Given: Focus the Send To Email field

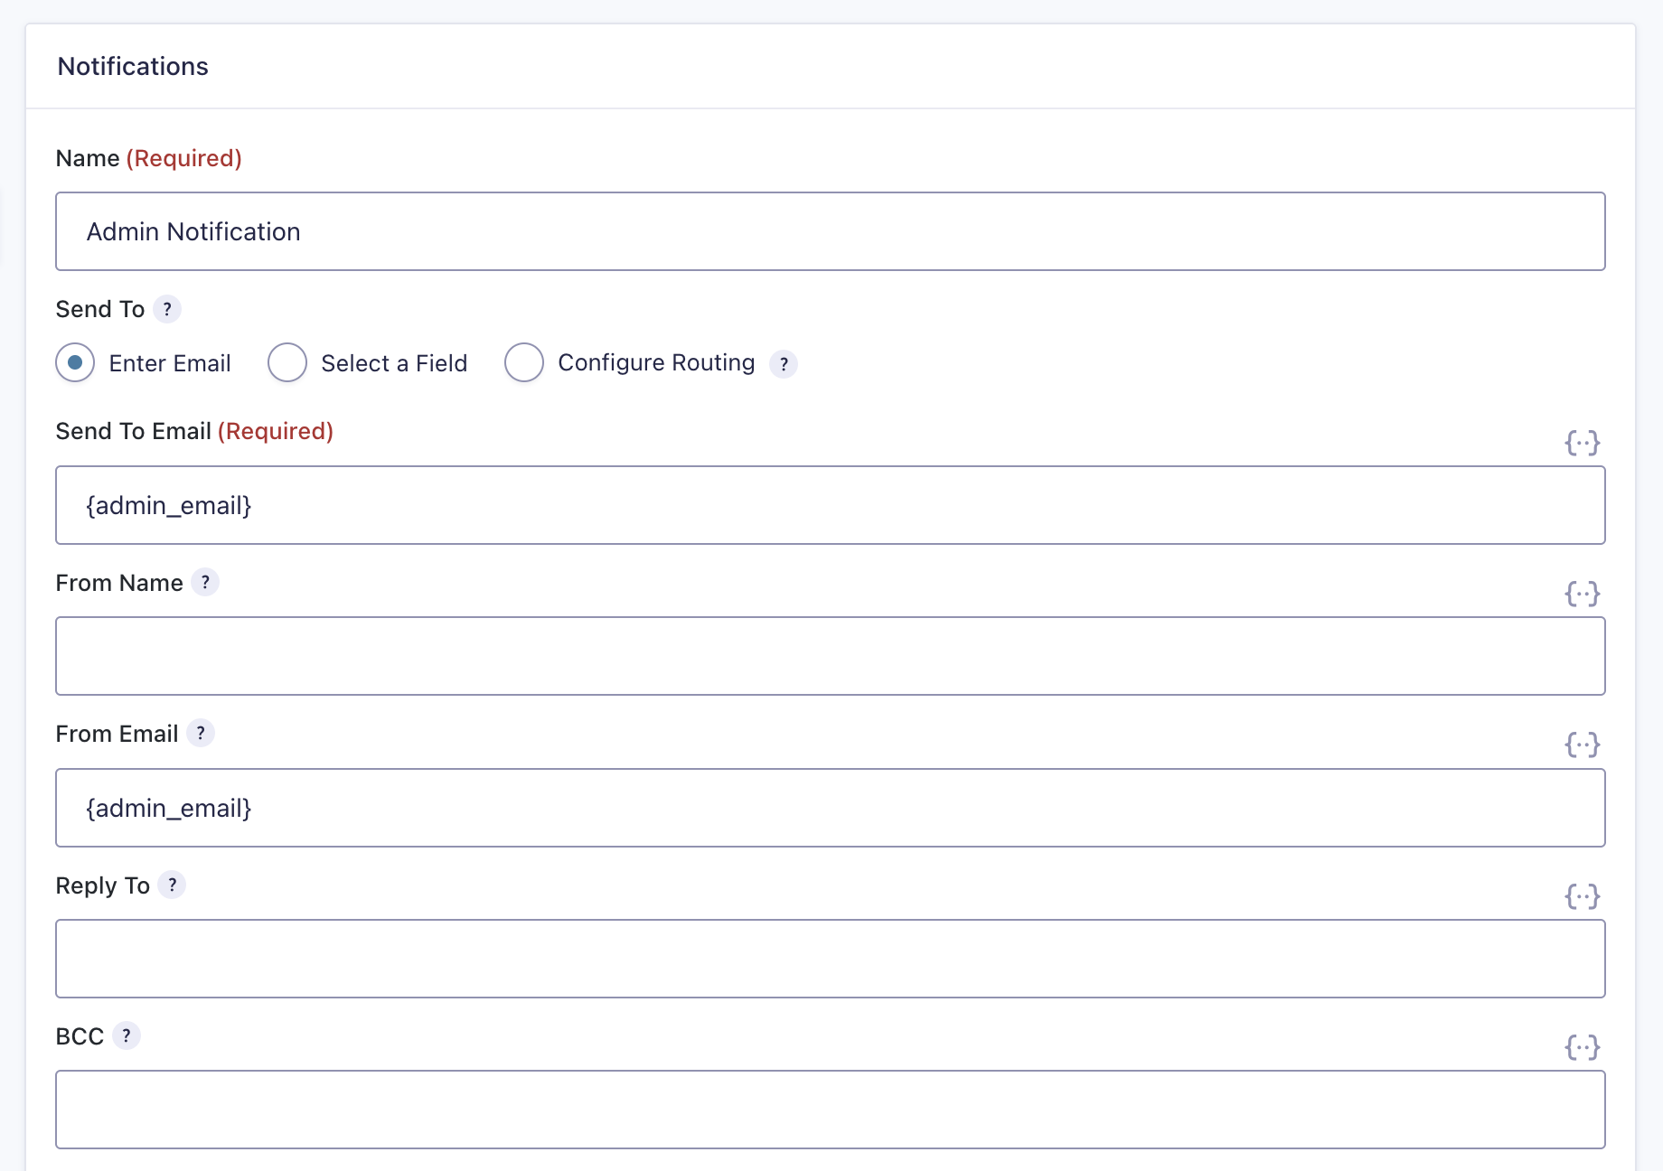Looking at the screenshot, I should (x=831, y=505).
